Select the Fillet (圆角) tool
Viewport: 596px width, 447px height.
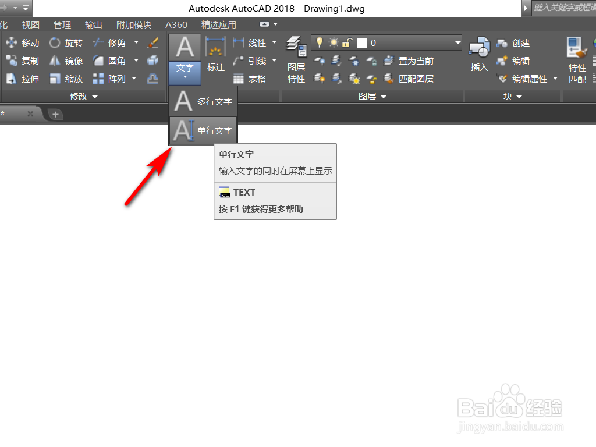(x=109, y=61)
